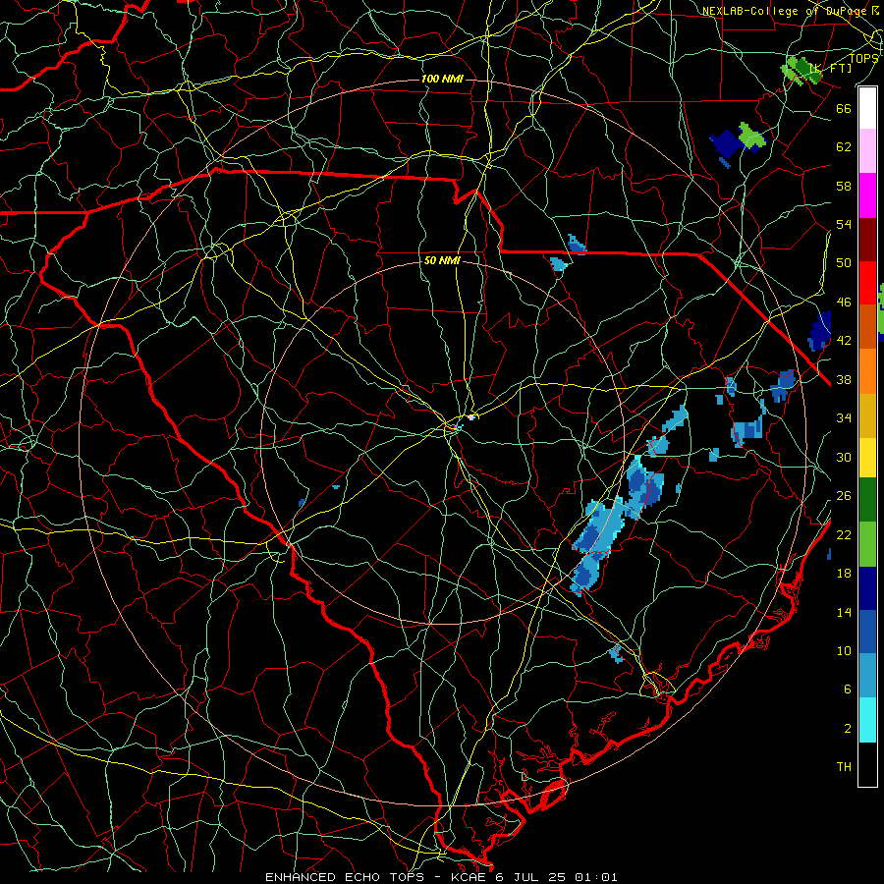The image size is (884, 884).
Task: Click the '100 NMI' range ring label
Action: click(x=442, y=79)
